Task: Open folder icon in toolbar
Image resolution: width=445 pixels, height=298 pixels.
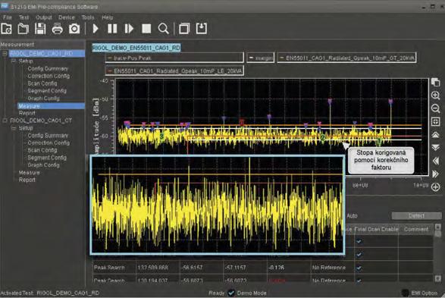Action: (x=24, y=29)
